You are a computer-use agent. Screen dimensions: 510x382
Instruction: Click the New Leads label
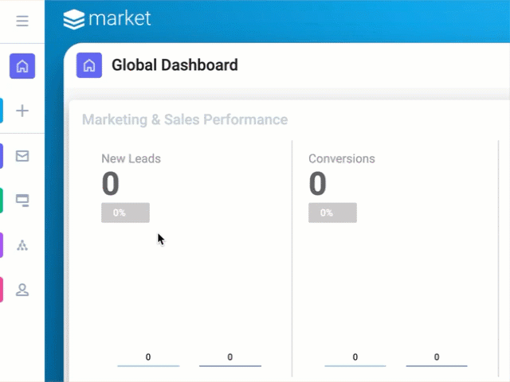coord(131,158)
